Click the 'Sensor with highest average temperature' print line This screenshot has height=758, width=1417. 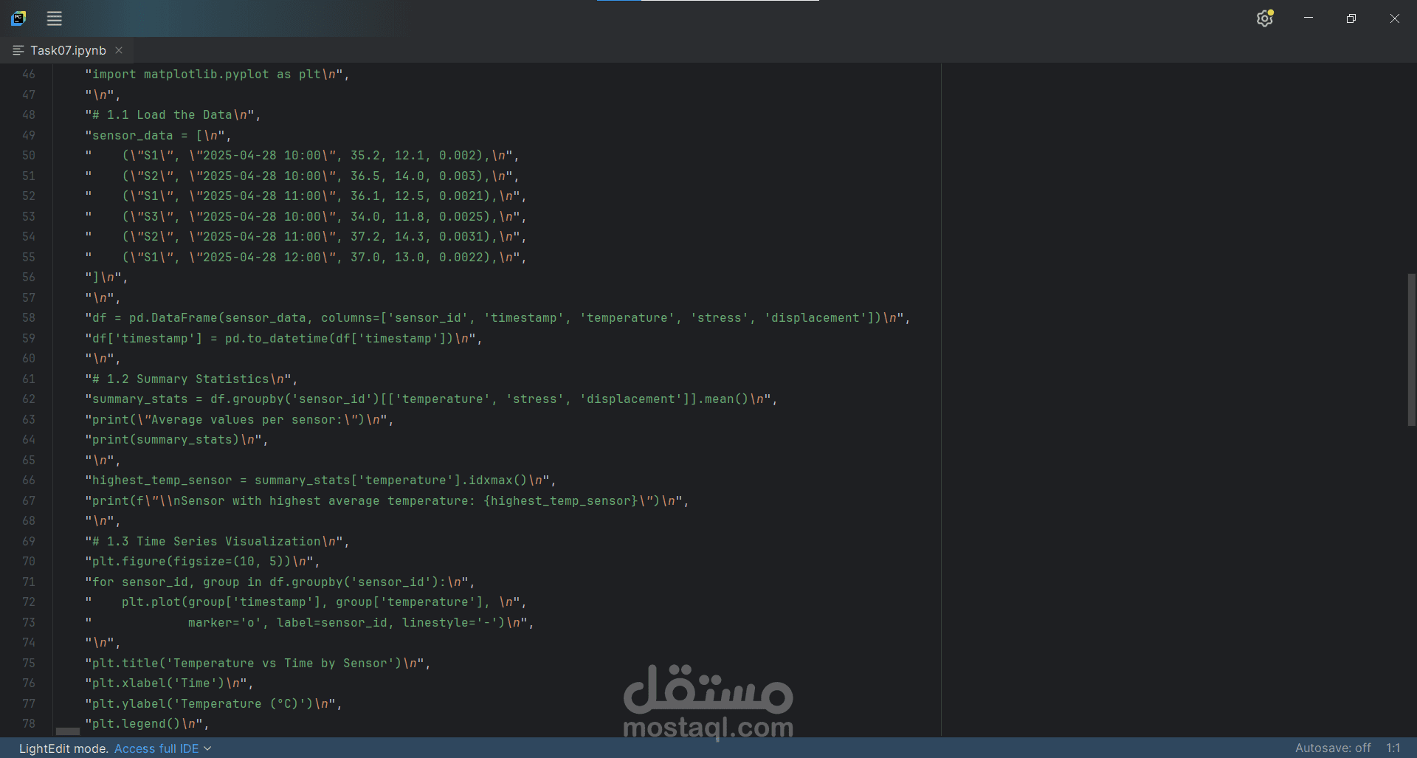pos(387,501)
